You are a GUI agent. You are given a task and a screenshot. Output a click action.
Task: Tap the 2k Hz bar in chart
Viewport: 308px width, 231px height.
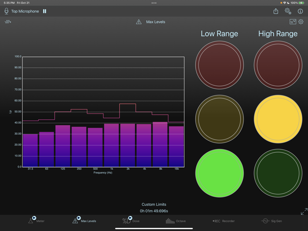click(x=128, y=145)
